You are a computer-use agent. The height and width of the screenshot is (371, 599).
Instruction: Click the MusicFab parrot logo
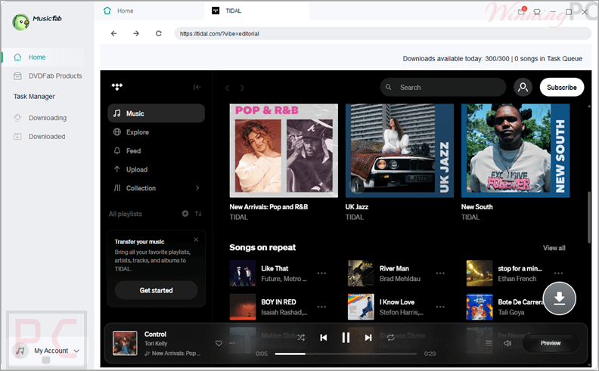pyautogui.click(x=20, y=22)
